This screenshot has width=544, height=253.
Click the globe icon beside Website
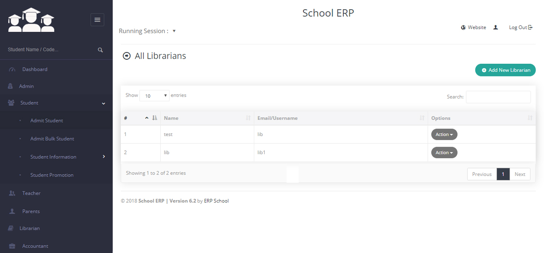[463, 27]
